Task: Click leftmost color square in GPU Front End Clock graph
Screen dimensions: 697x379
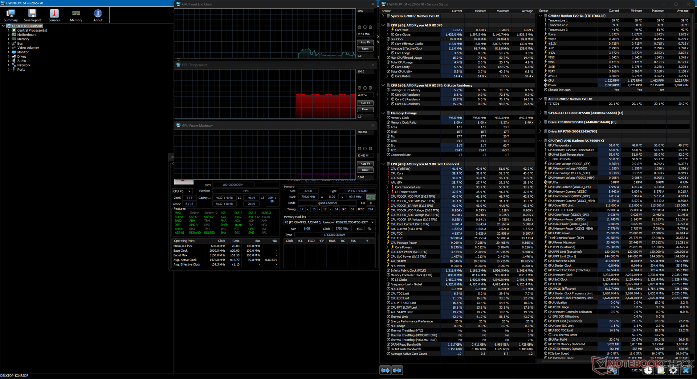Action: [x=360, y=27]
